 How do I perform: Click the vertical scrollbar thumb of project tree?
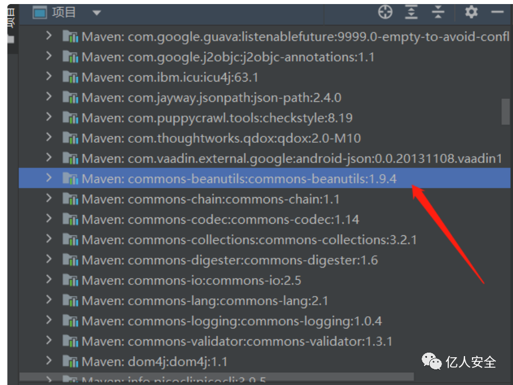(505, 112)
